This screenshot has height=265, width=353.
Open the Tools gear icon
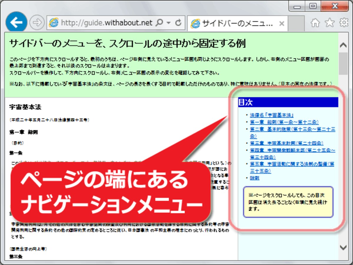(x=344, y=23)
